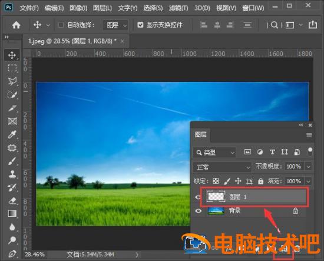Select the Gradient tool
The height and width of the screenshot is (261, 324).
[x=12, y=214]
